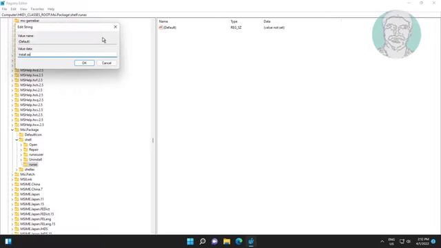Click the Data column header

pos(267,21)
